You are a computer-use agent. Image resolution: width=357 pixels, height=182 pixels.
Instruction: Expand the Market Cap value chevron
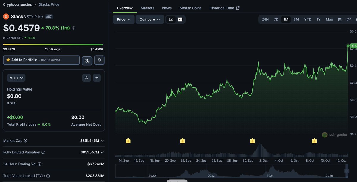[102, 141]
